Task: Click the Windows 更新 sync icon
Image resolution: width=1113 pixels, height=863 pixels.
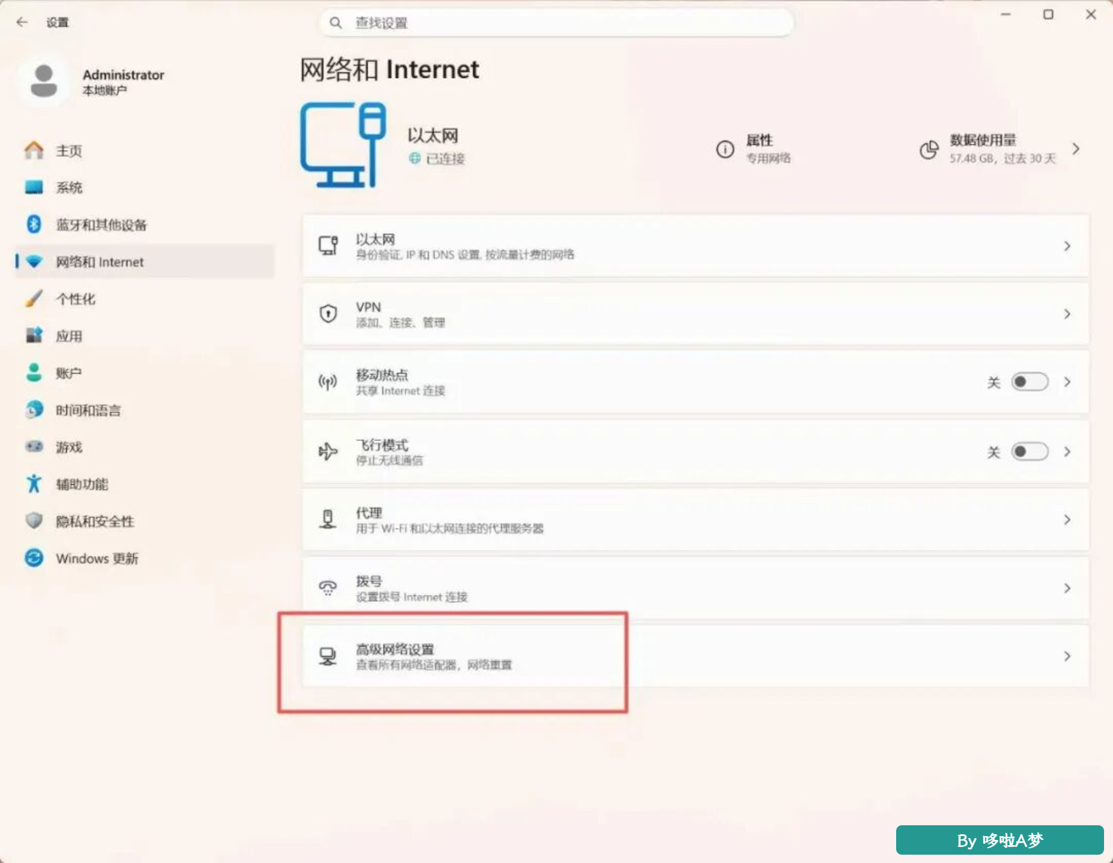Action: pyautogui.click(x=34, y=558)
